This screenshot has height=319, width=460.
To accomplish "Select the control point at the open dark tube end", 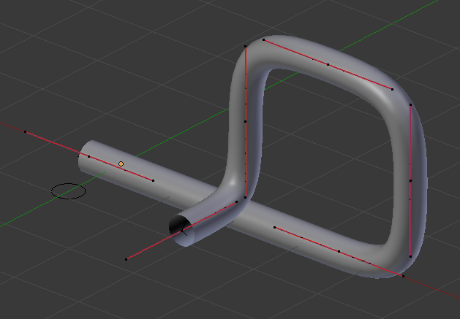I will (182, 231).
